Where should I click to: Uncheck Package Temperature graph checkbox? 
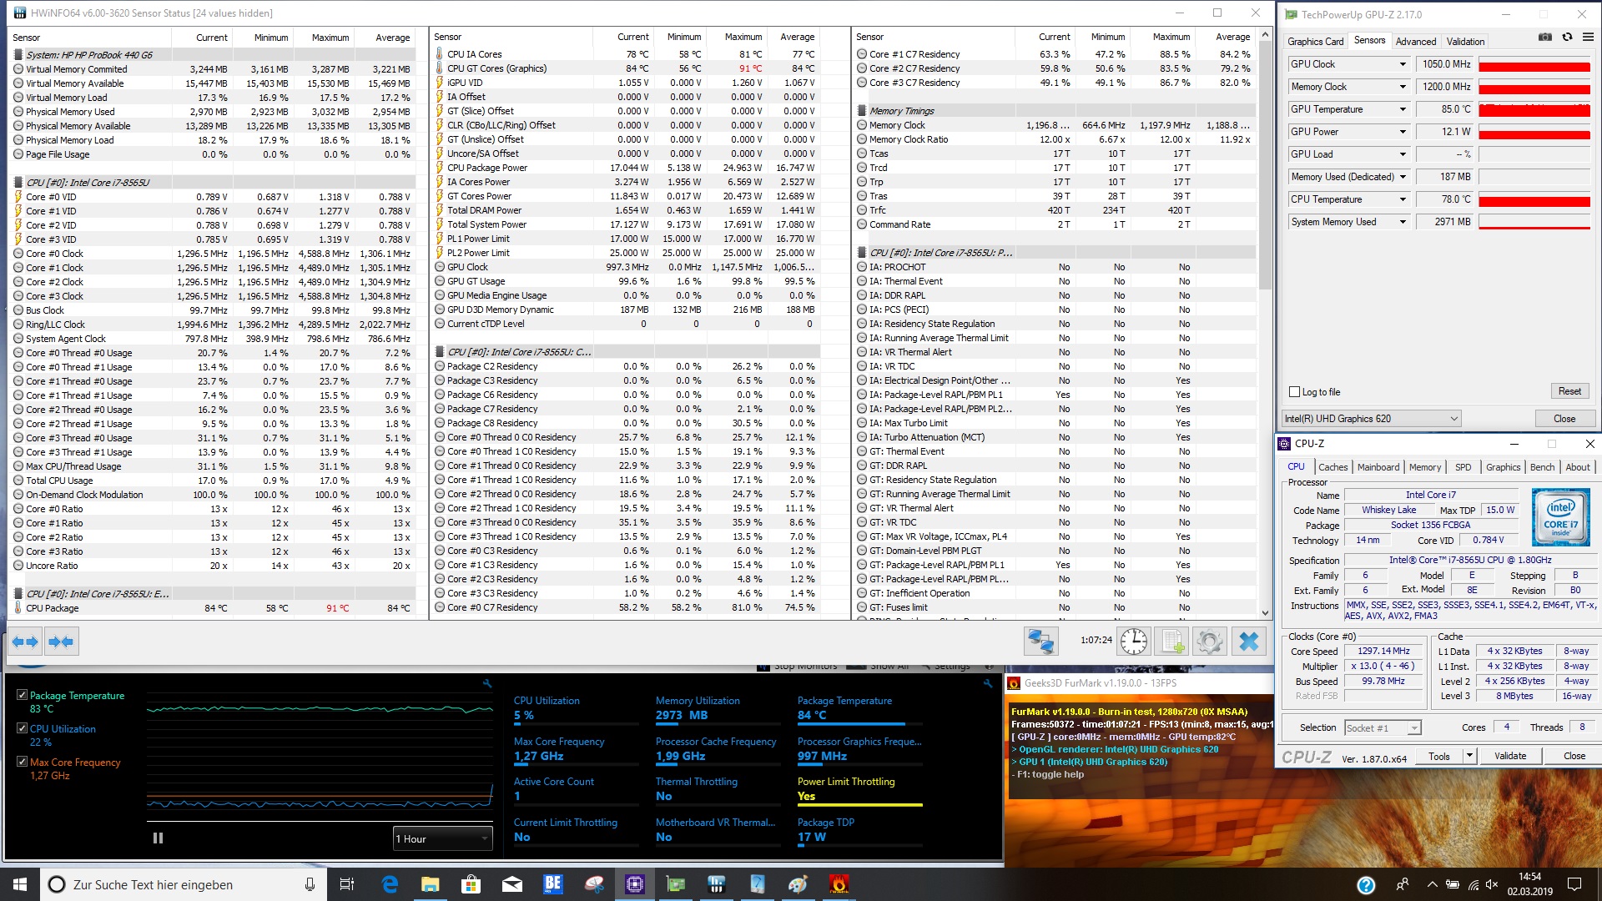(x=23, y=695)
